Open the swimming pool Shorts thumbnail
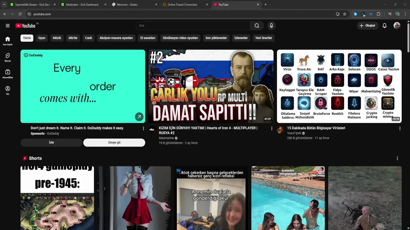 point(288,198)
